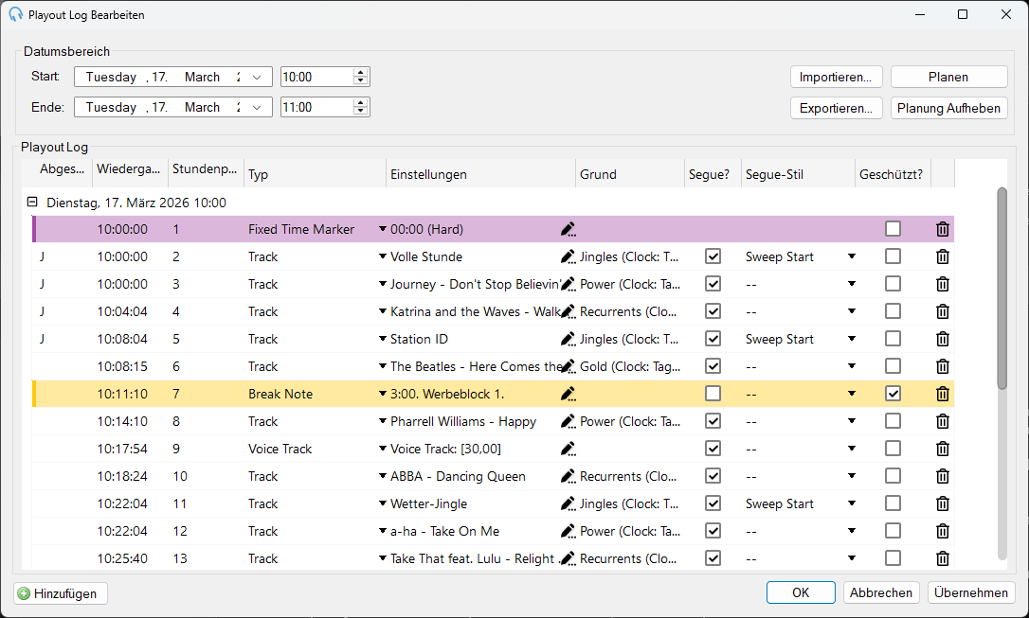Trash the ABBA Dancing Queen entry
Image resolution: width=1029 pixels, height=618 pixels.
coord(943,476)
